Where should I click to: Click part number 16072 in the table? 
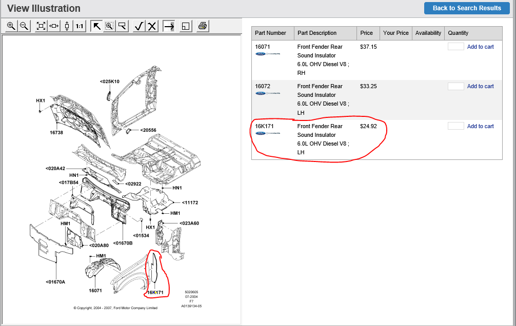tap(263, 86)
